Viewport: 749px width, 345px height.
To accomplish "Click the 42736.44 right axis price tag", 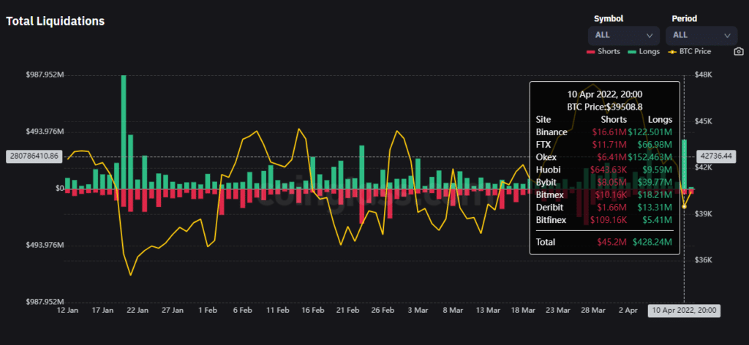I will point(717,156).
